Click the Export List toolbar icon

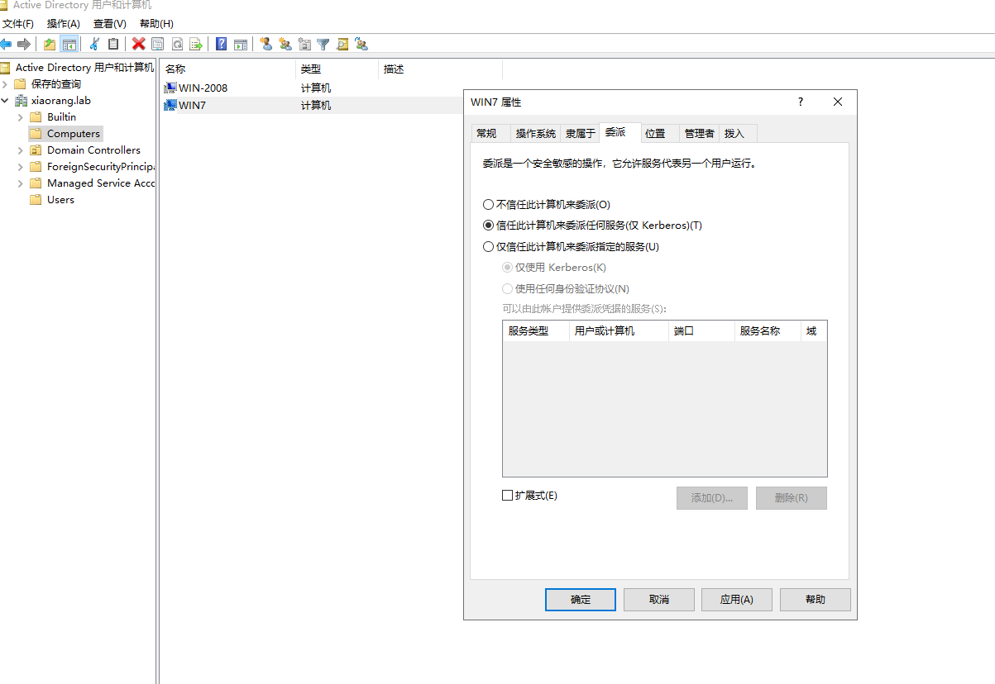click(197, 44)
